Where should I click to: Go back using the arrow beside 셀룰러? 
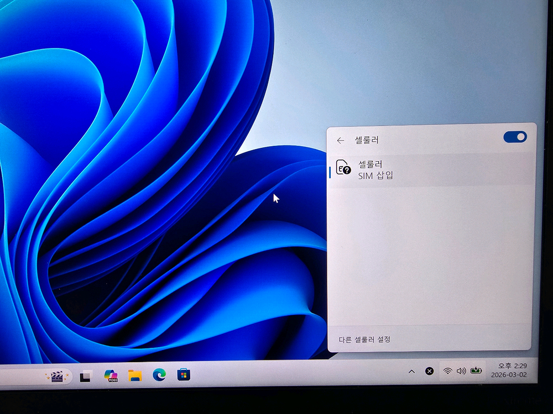[341, 141]
